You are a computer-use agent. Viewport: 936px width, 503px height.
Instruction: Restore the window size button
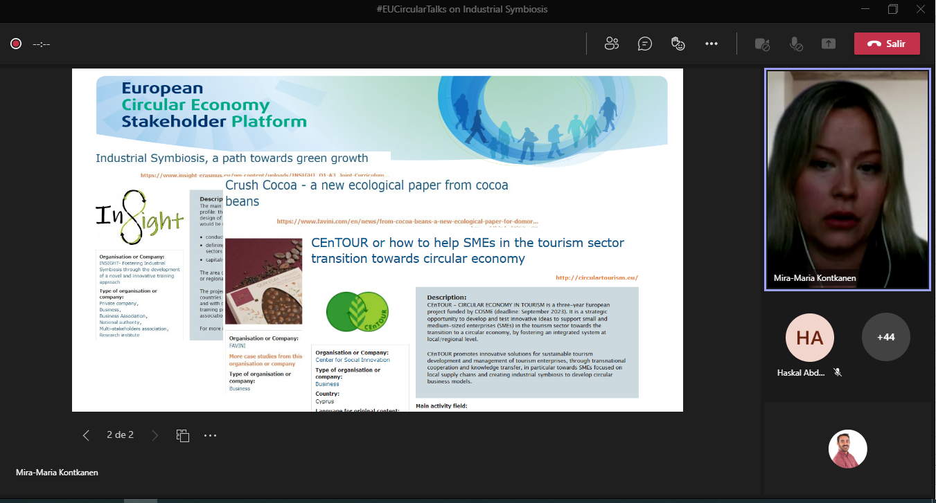(x=893, y=9)
